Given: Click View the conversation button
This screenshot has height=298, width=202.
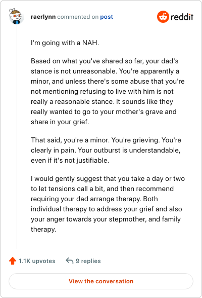Looking at the screenshot, I should click(x=101, y=281).
